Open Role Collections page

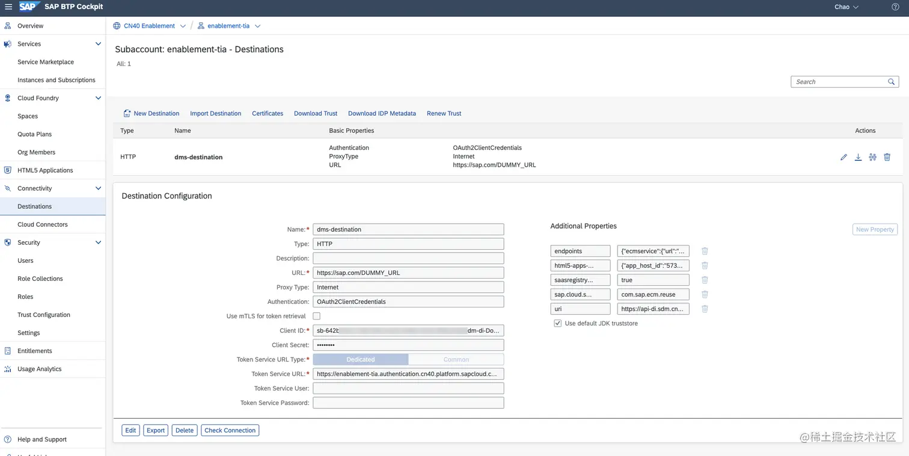tap(40, 279)
